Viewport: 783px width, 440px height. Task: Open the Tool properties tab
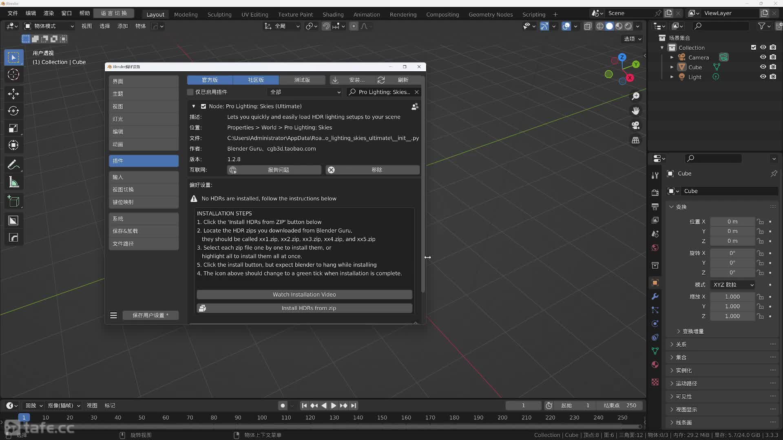pyautogui.click(x=655, y=176)
